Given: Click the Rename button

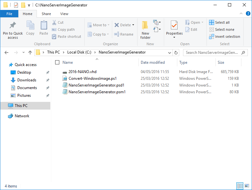Looking at the screenshot, I should pyautogui.click(x=123, y=34).
